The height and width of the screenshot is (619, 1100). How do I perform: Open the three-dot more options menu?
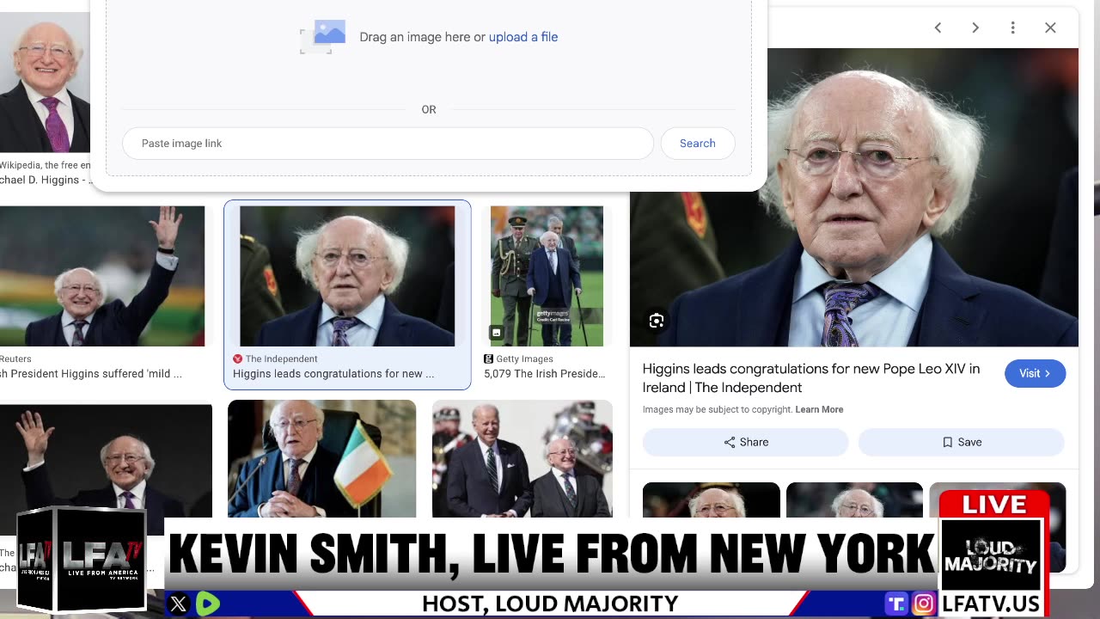pyautogui.click(x=1013, y=28)
